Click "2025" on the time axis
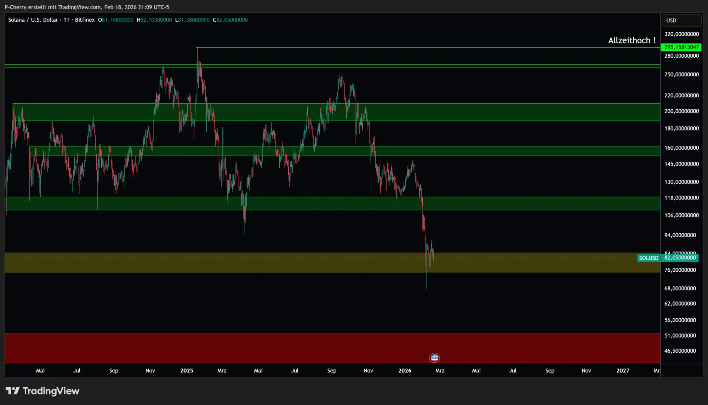This screenshot has height=405, width=708. tap(187, 370)
